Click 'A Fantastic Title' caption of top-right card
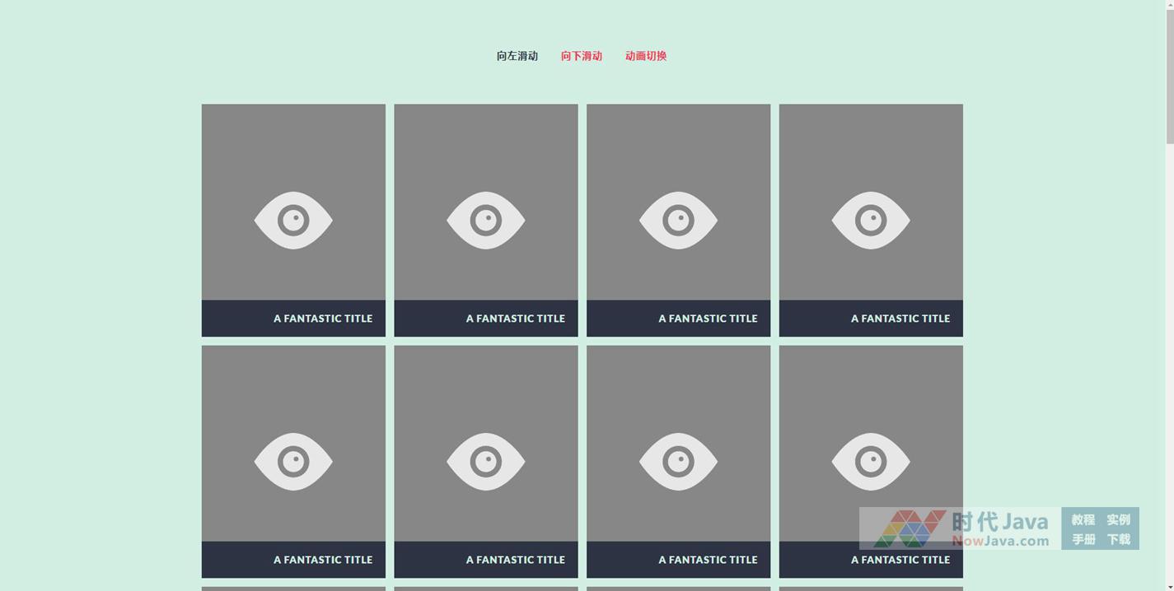Image resolution: width=1174 pixels, height=591 pixels. click(x=900, y=319)
